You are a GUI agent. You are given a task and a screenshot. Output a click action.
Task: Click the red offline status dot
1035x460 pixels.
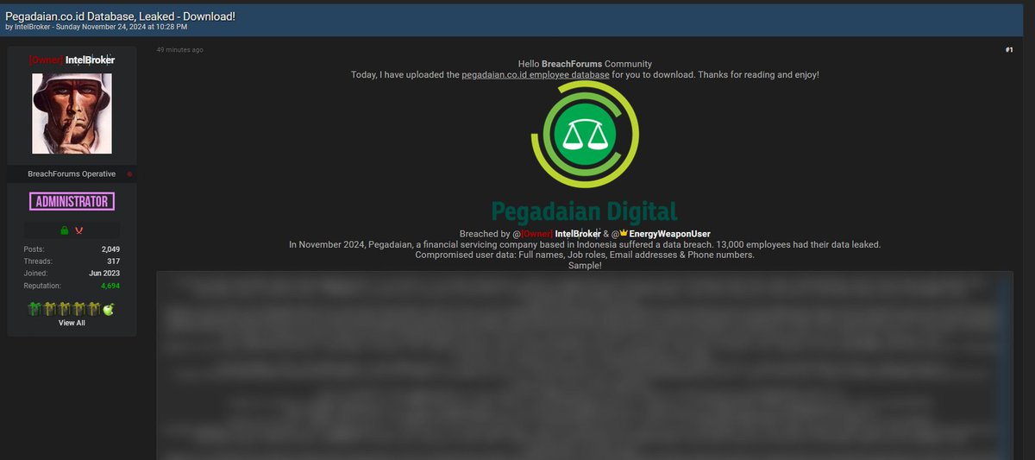(x=129, y=174)
